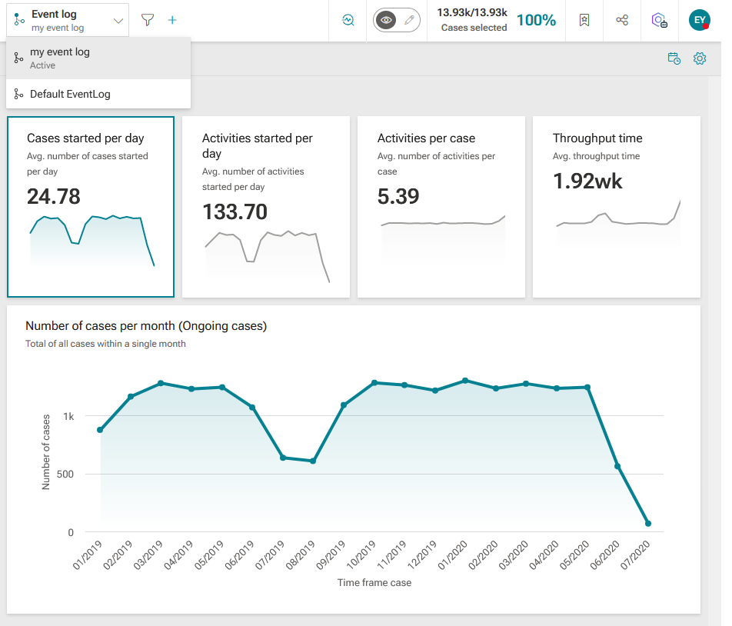Click the 08/2019 data point on chart
The height and width of the screenshot is (626, 732).
pos(313,461)
